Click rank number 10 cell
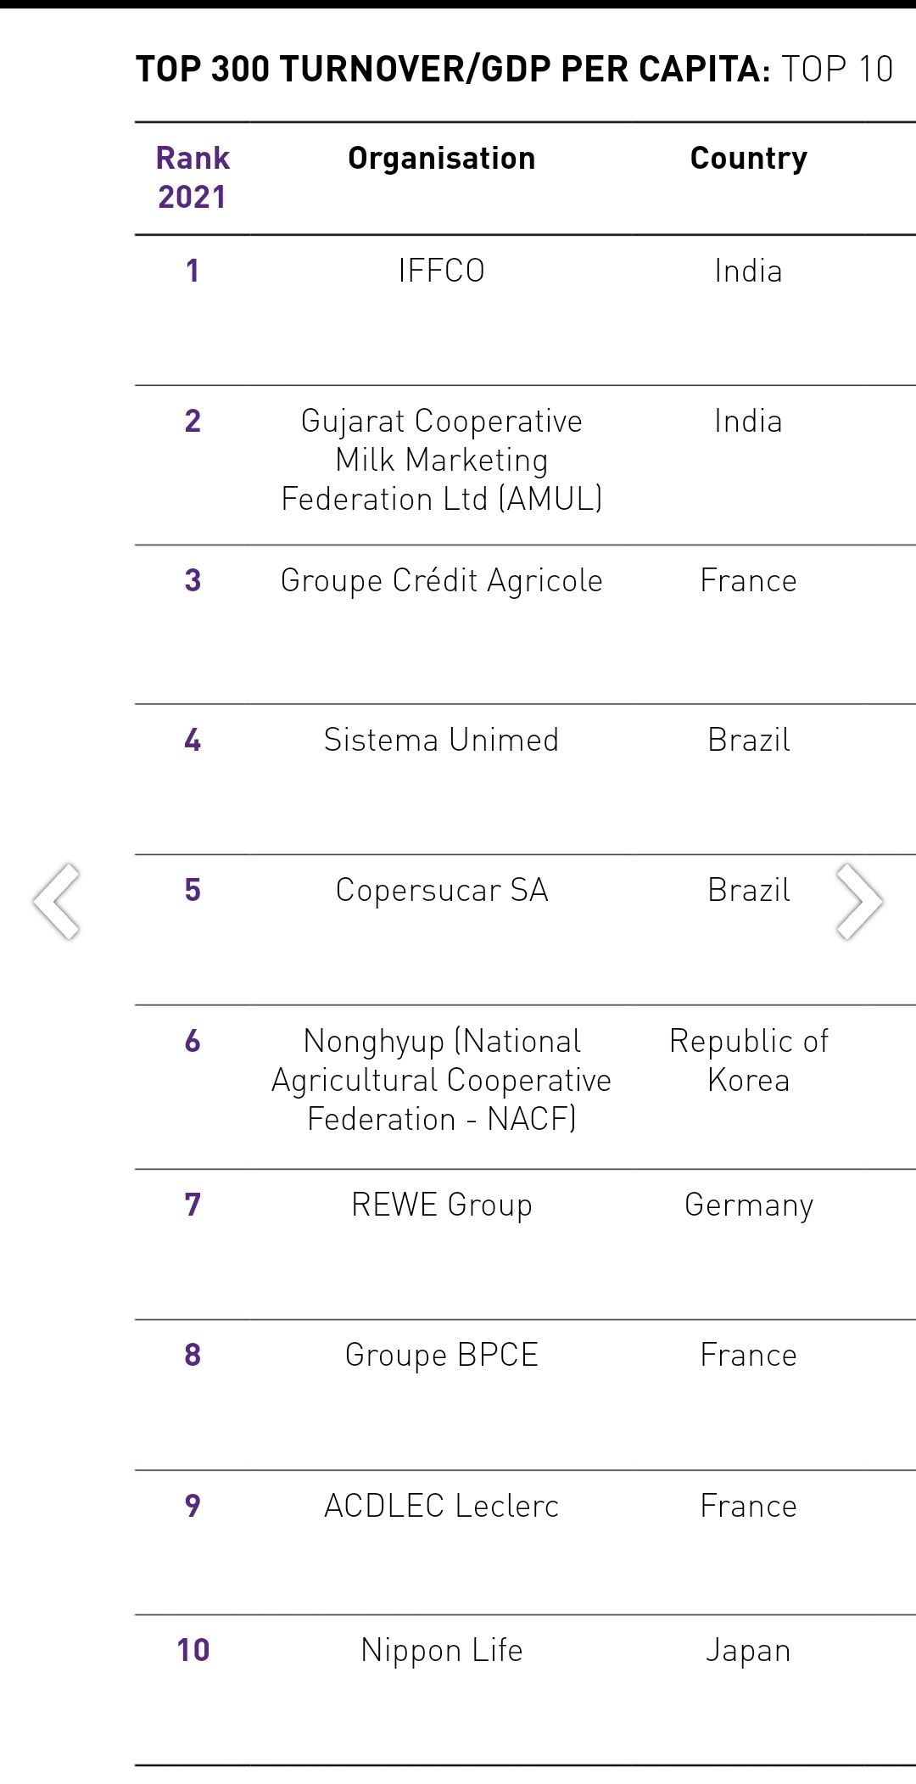 [x=193, y=1650]
